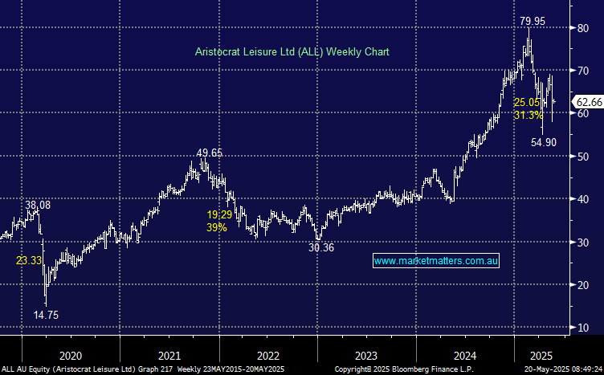Screen dimensions: 604x375
Task: Click the Copyright 2025 Bloomberg Finance L.P. text
Action: [404, 369]
